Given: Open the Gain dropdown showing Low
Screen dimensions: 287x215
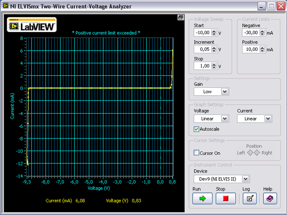Looking at the screenshot, I should (211, 92).
